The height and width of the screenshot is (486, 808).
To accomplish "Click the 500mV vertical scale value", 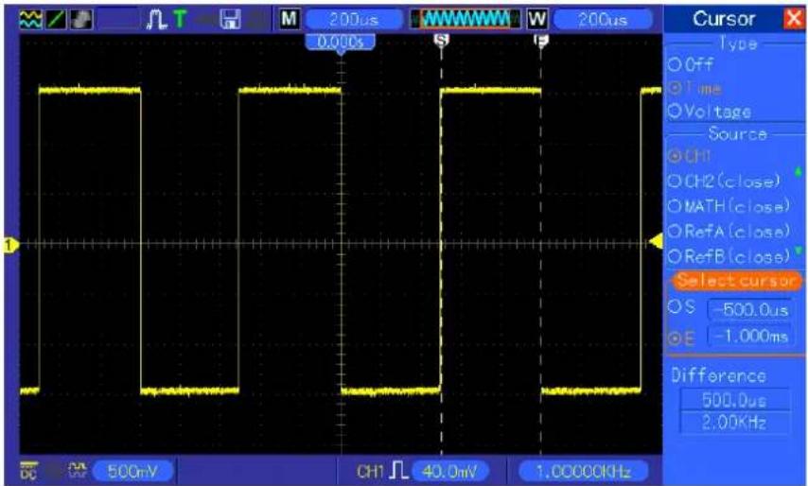I will tap(132, 471).
